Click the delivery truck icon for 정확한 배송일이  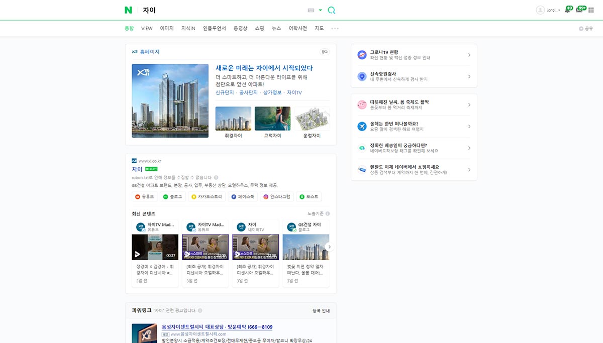(362, 148)
